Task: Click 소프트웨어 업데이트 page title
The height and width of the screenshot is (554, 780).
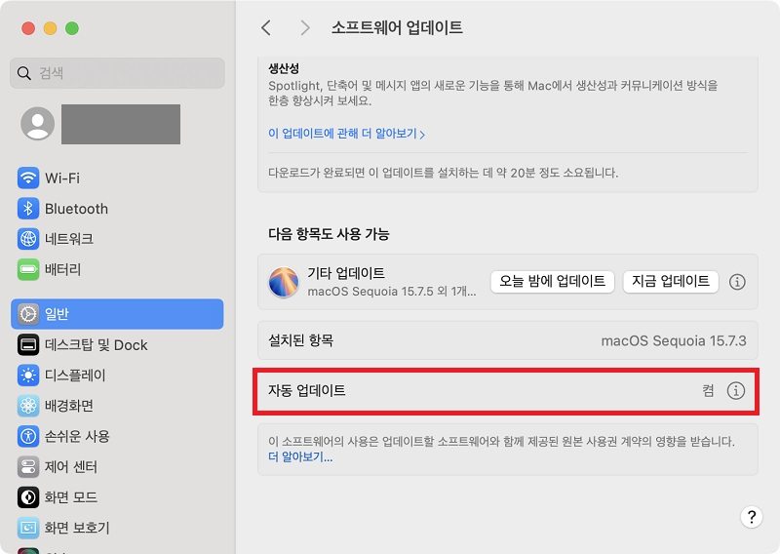Action: click(397, 27)
